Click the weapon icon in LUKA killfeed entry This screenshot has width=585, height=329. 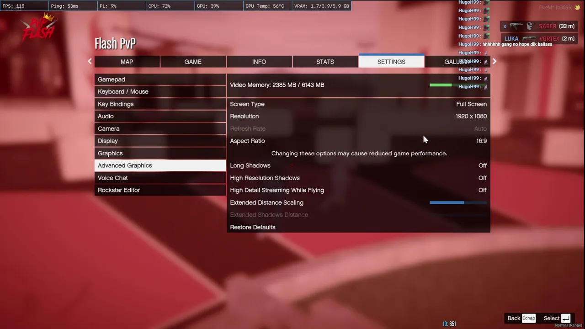[x=529, y=39]
